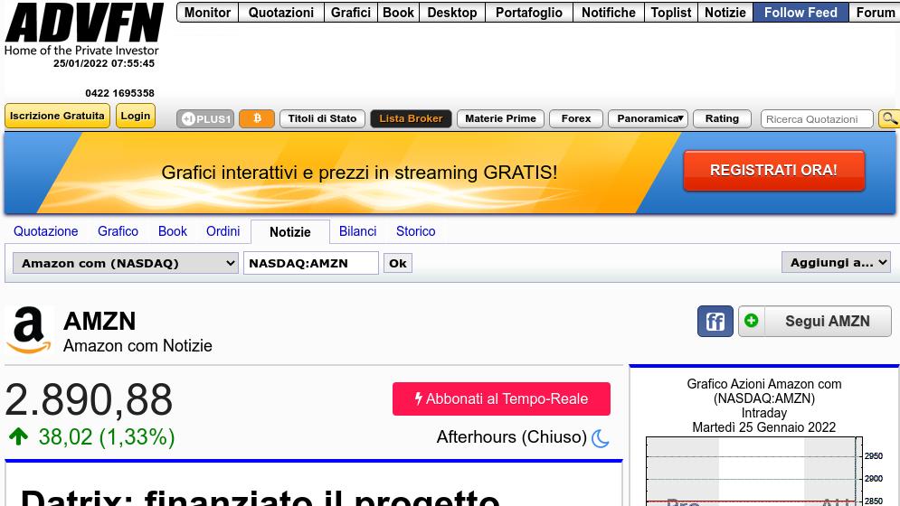Click Abbonati al Tempo-Reale button
Screen dimensions: 900x506
(x=501, y=398)
